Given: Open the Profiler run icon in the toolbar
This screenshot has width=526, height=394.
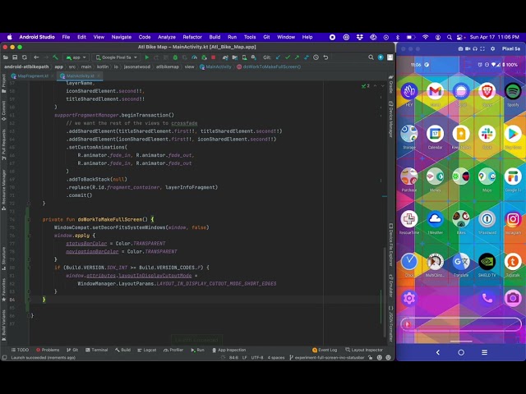Looking at the screenshot, I should point(194,57).
